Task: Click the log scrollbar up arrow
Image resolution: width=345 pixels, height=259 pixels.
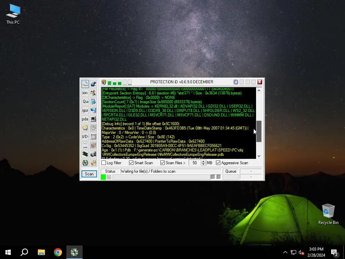Action: (x=259, y=90)
